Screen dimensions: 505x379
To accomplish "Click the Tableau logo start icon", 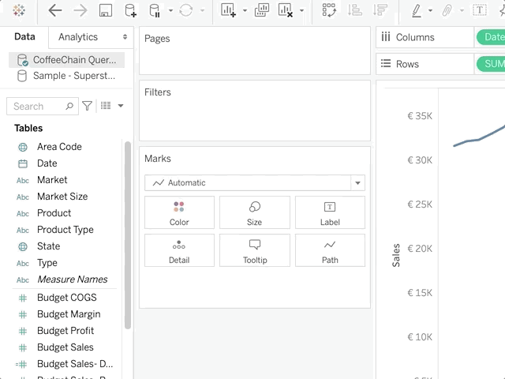I will coord(19,10).
